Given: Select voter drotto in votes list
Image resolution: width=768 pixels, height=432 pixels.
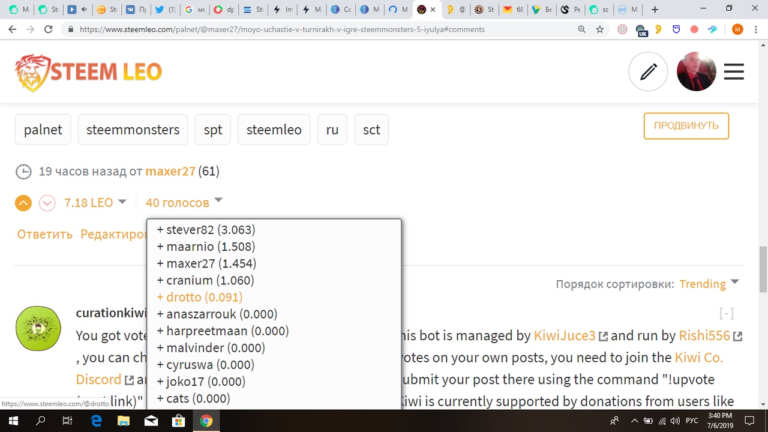Looking at the screenshot, I should click(199, 297).
